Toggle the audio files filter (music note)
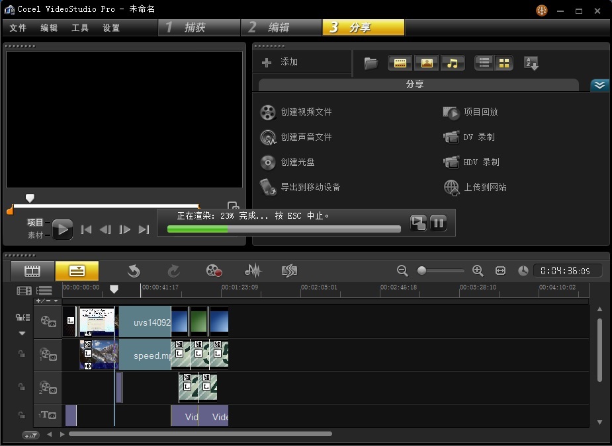The height and width of the screenshot is (446, 612). 453,63
